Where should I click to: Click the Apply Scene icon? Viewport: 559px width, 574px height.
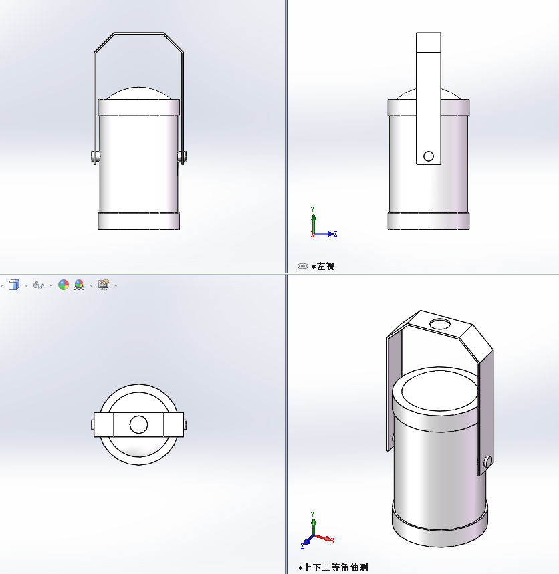pyautogui.click(x=79, y=285)
